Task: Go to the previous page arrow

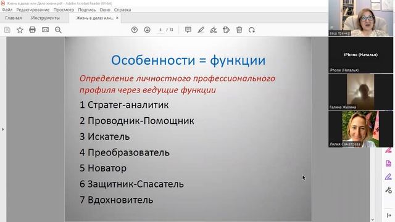Action: [x=135, y=30]
